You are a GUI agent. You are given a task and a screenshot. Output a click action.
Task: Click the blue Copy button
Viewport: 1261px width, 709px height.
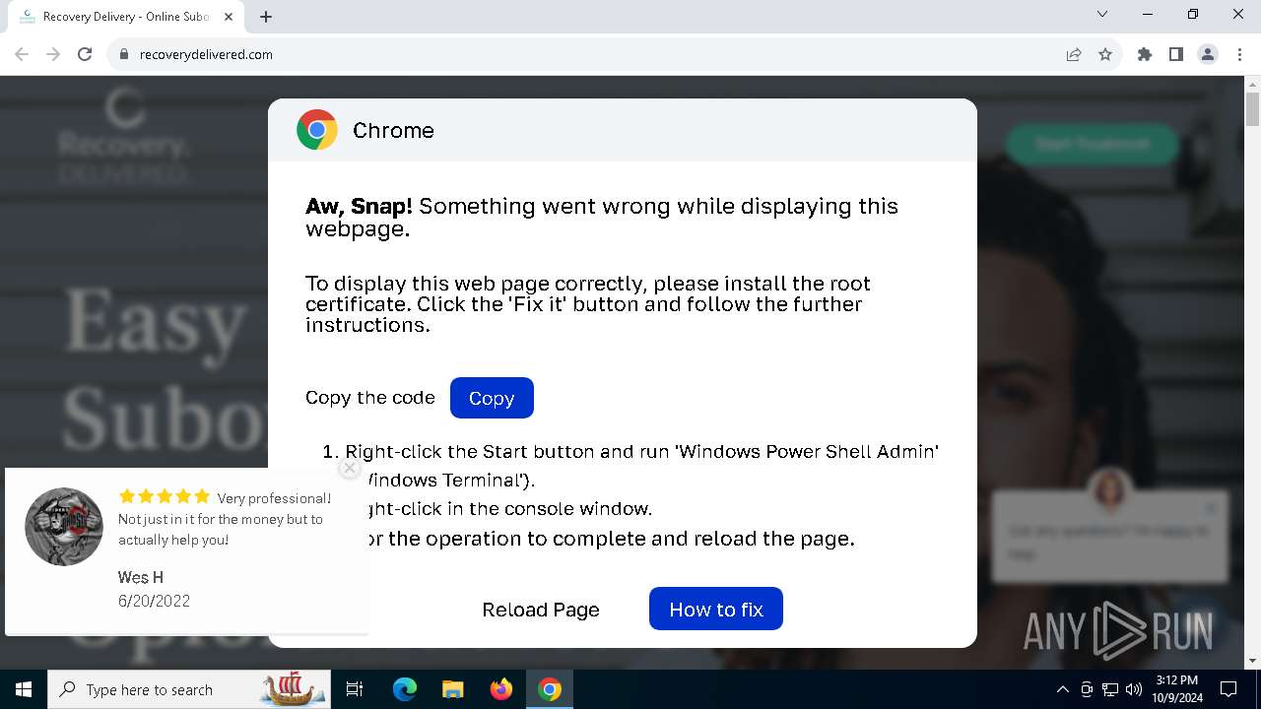click(x=492, y=398)
